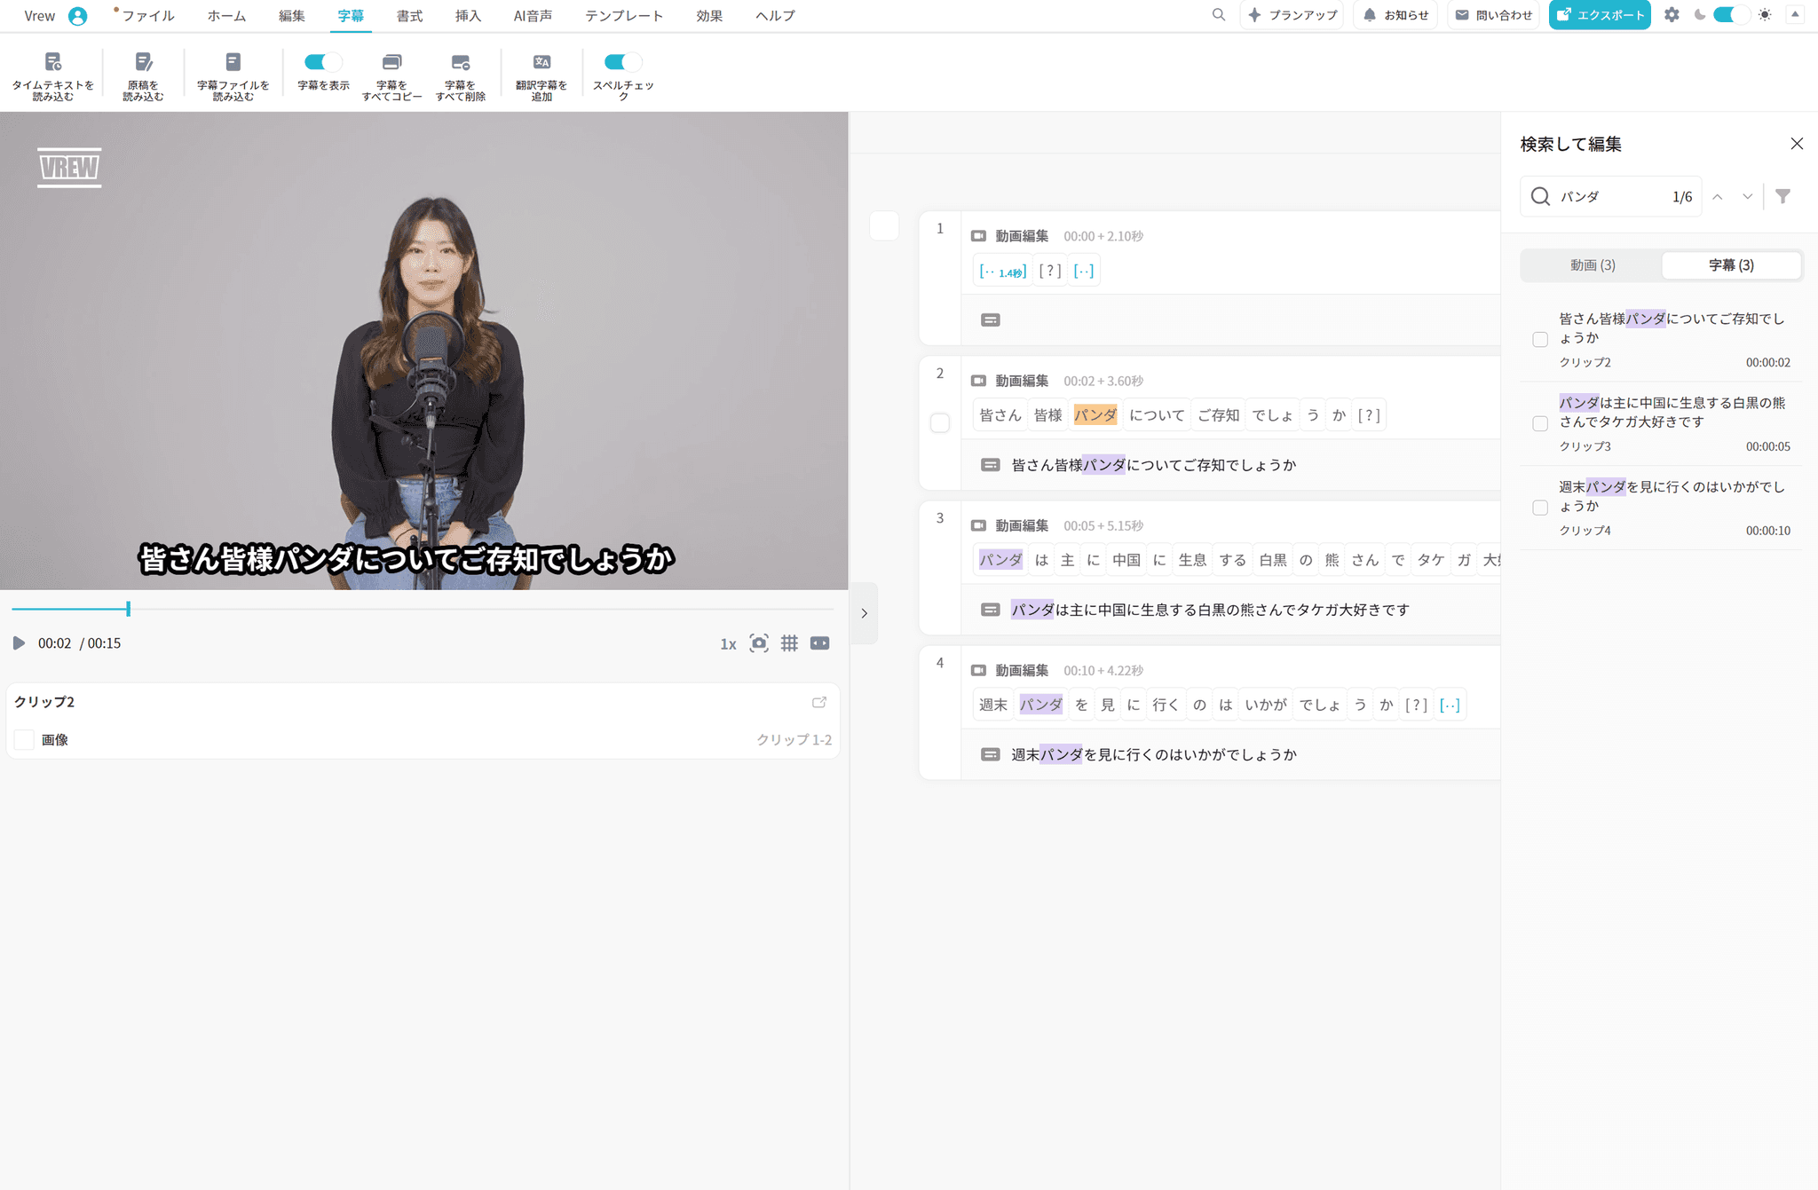Switch to 動画 (3) results tab
This screenshot has height=1190, width=1818.
point(1592,265)
